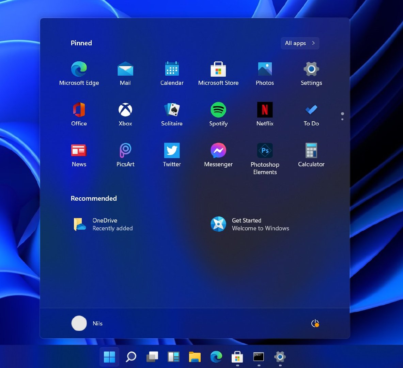
Task: Open Search from the taskbar
Action: (130, 357)
